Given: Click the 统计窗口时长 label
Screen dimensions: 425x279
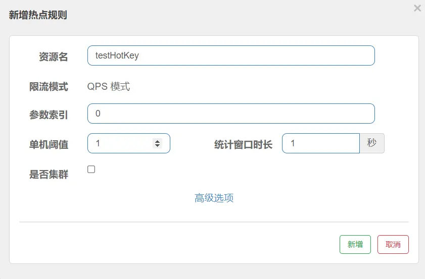Looking at the screenshot, I should [x=243, y=144].
